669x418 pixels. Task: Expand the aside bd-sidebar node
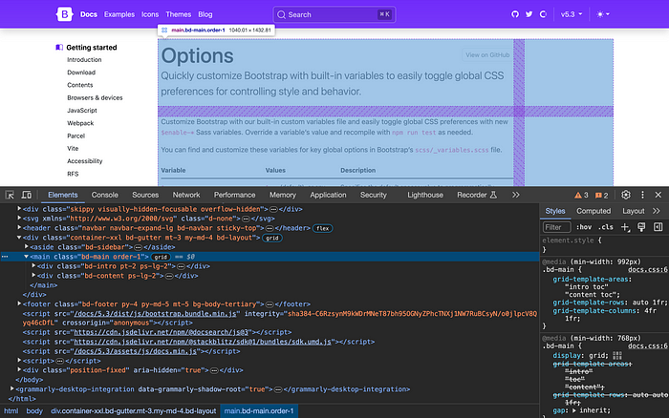point(27,246)
